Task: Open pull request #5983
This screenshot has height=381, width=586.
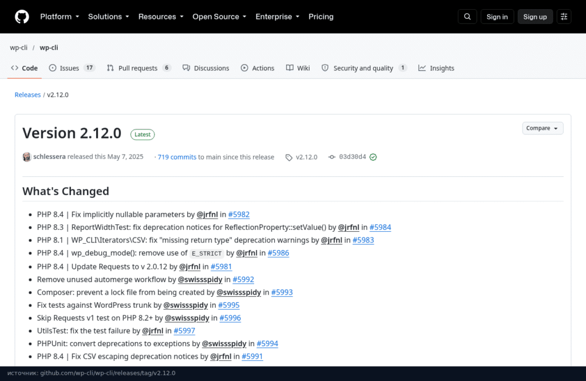Action: tap(363, 240)
